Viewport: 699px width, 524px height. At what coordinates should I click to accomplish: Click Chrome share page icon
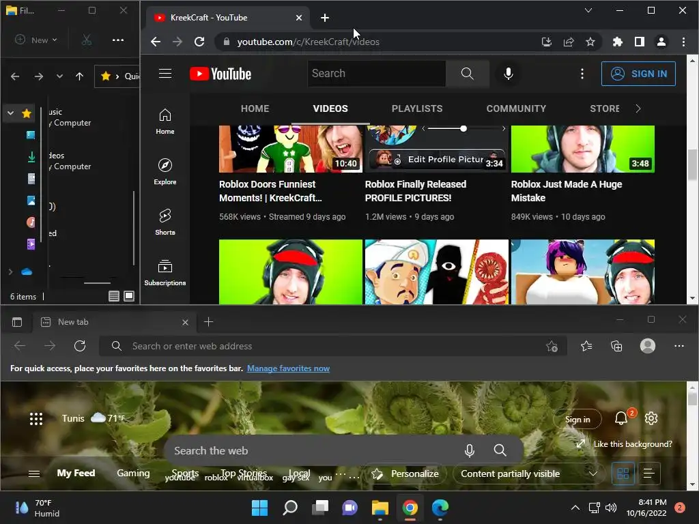(569, 42)
